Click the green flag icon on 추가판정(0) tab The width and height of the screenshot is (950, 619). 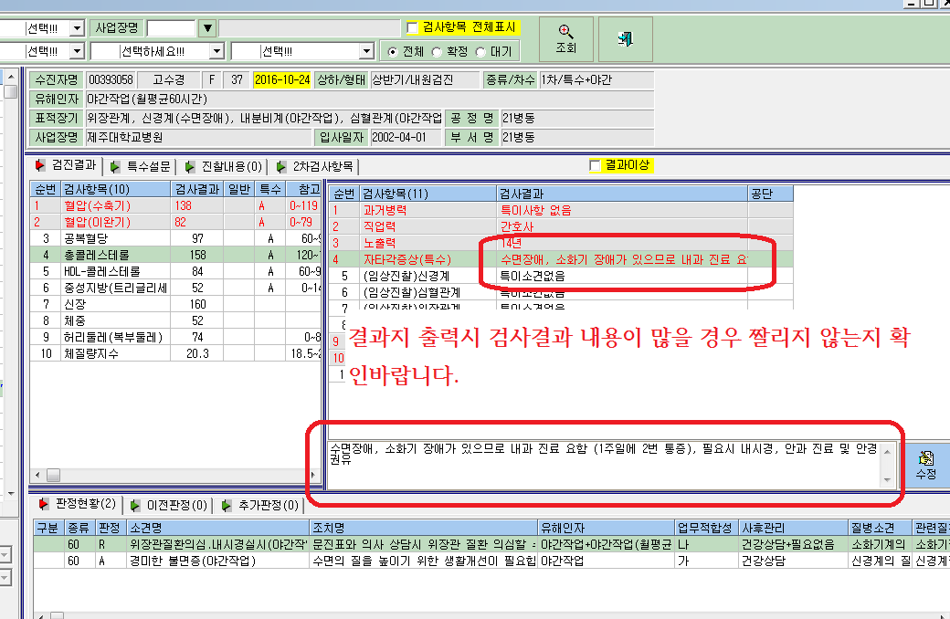tap(227, 505)
